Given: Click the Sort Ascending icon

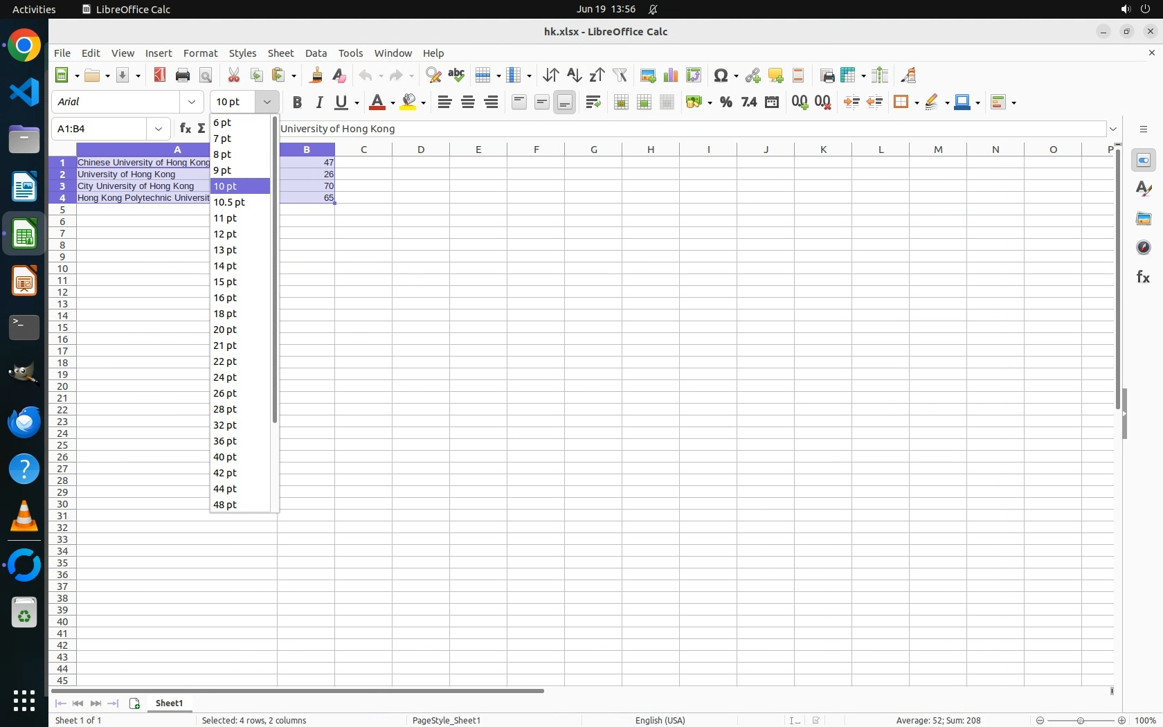Looking at the screenshot, I should 574,75.
